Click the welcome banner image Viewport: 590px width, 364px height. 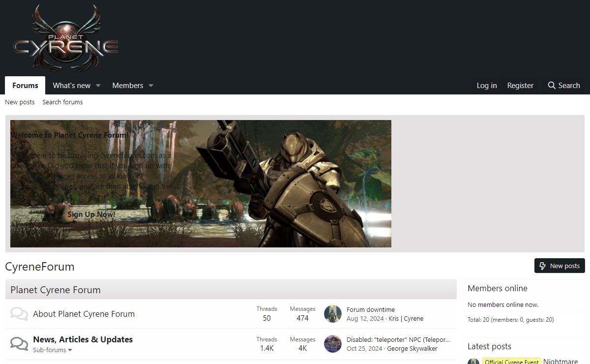(201, 183)
